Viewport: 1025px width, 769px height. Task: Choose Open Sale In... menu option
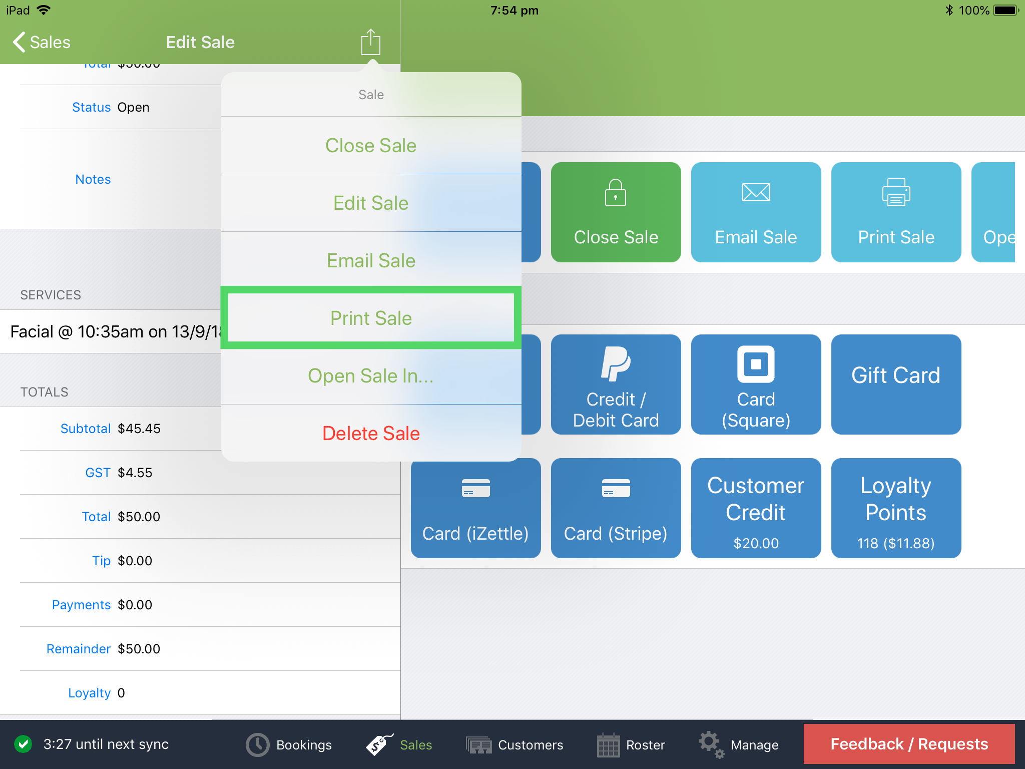pos(371,376)
